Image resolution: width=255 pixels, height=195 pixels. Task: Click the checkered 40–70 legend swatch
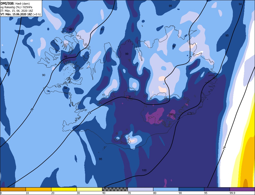115,189
